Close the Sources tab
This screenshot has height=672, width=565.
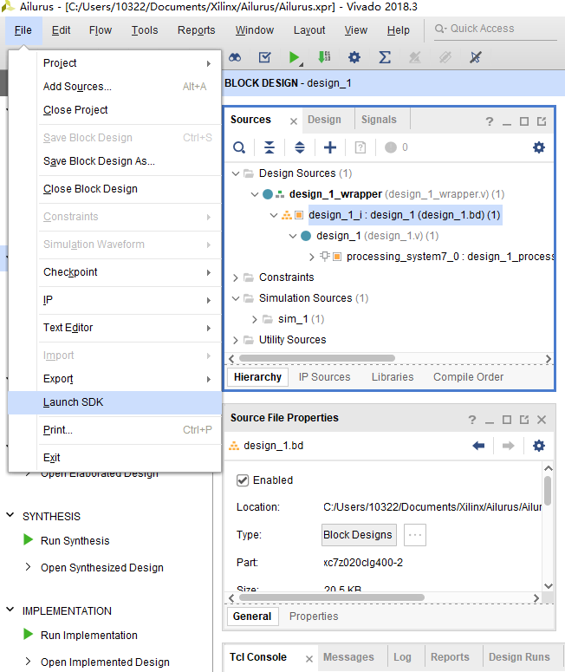tap(294, 121)
